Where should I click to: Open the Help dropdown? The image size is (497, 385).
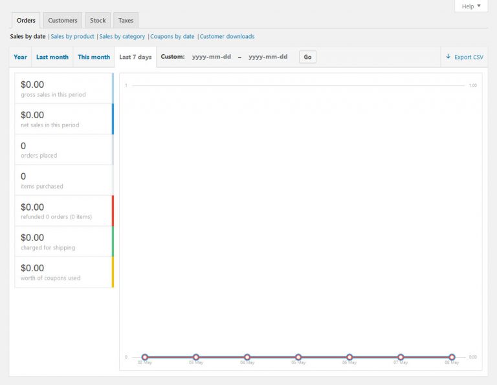coord(471,6)
